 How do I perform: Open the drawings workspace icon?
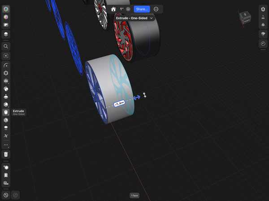(6, 25)
